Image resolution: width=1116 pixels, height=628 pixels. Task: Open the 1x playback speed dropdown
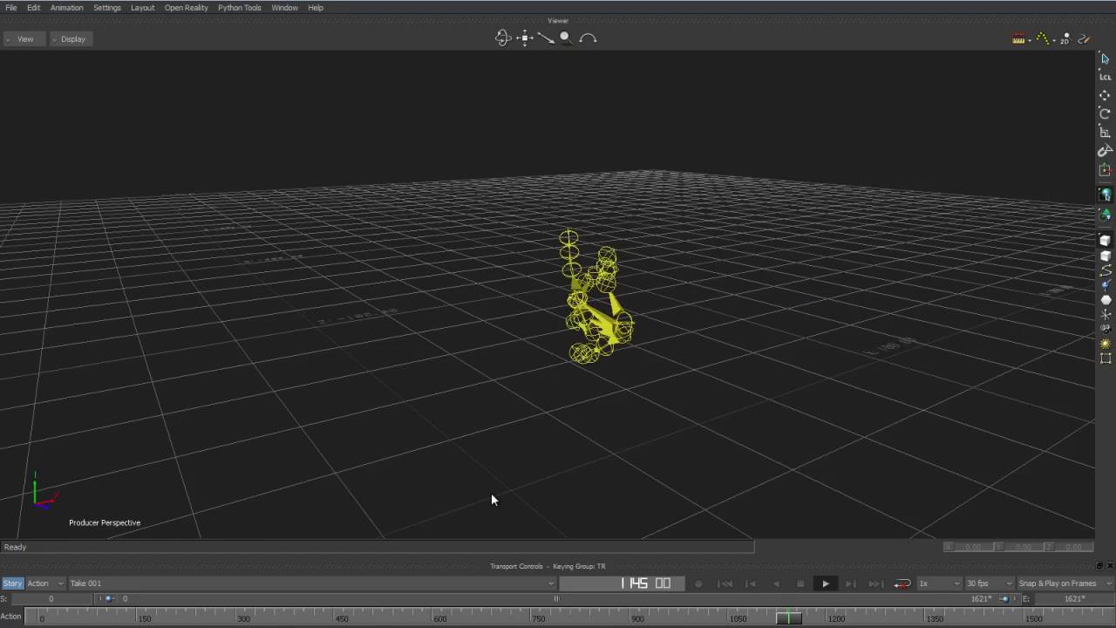coord(938,584)
